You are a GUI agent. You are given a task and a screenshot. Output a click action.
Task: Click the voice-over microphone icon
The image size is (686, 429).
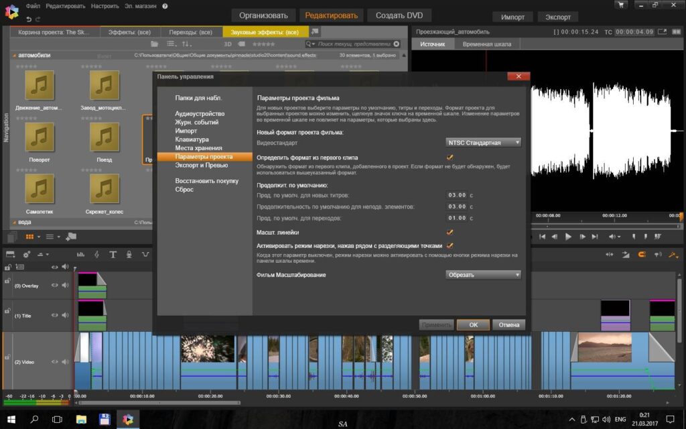pyautogui.click(x=129, y=254)
